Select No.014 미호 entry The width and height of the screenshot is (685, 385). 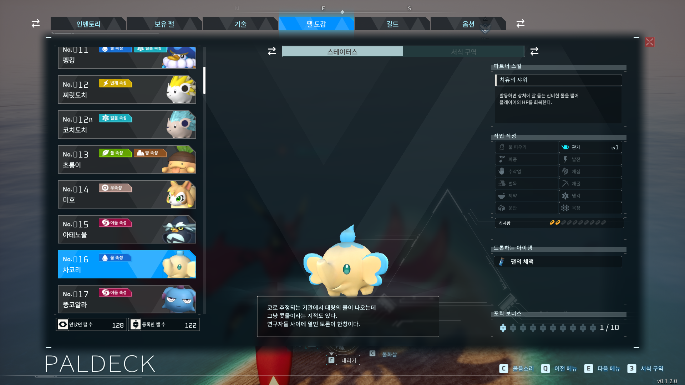pyautogui.click(x=127, y=194)
